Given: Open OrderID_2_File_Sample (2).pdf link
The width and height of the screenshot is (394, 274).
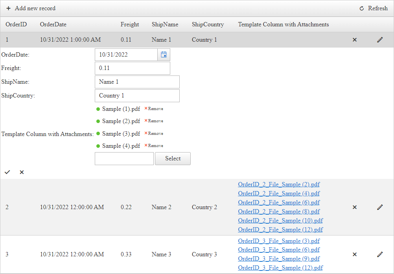Looking at the screenshot, I should pyautogui.click(x=279, y=184).
